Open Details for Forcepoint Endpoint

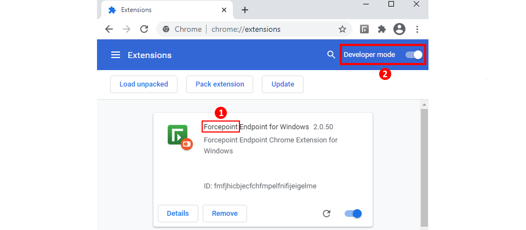click(x=178, y=214)
